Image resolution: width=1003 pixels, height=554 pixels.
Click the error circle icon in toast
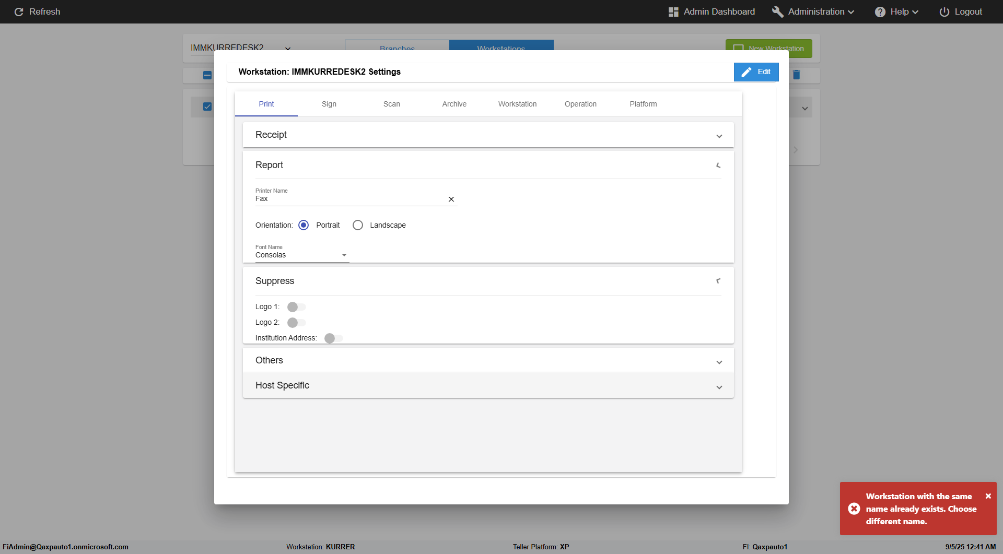tap(854, 509)
